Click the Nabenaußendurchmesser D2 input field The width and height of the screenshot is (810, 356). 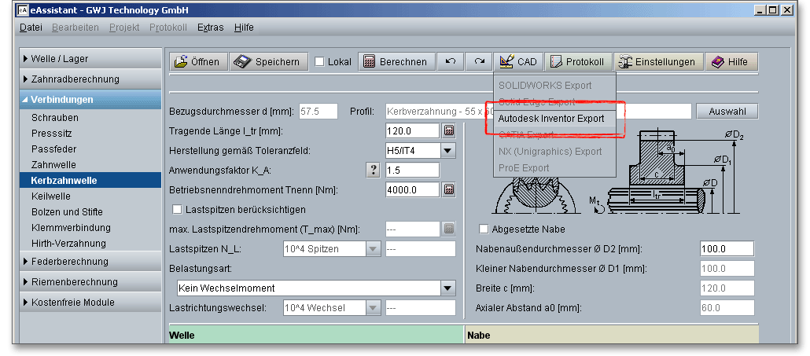(x=727, y=249)
